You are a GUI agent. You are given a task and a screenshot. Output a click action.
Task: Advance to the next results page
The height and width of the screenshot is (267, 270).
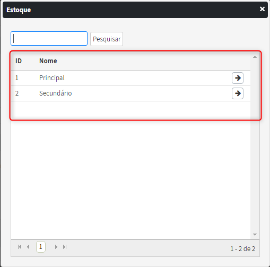[56, 247]
